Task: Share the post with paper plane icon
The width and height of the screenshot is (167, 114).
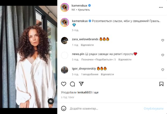Action: [x=81, y=84]
